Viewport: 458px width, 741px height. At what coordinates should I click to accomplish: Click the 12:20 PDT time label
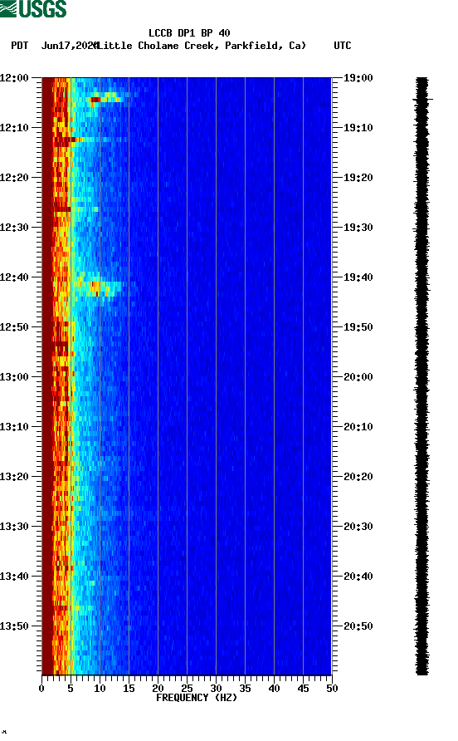click(14, 178)
